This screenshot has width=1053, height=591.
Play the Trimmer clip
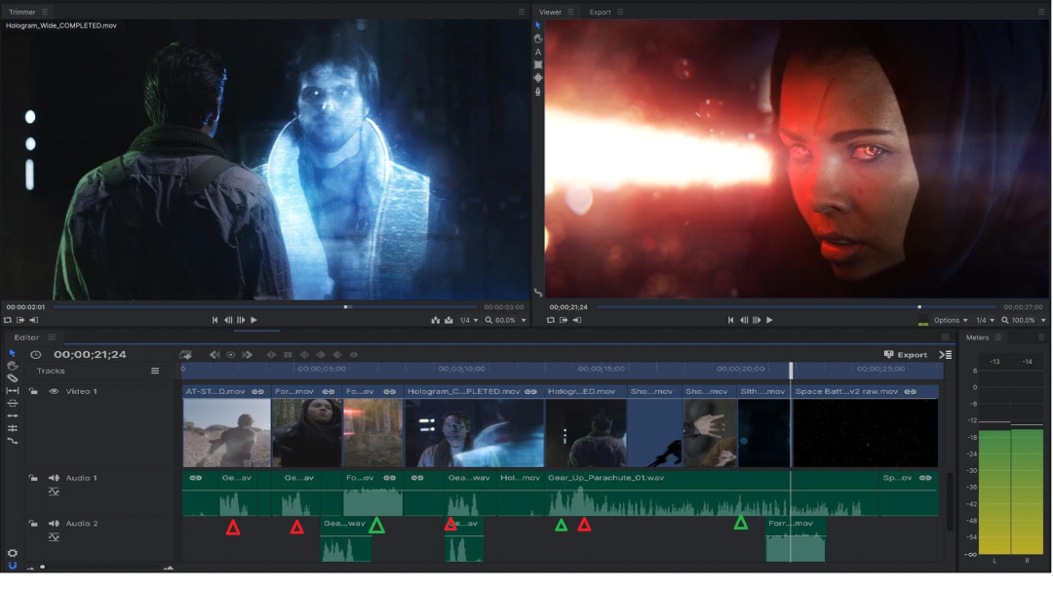click(x=253, y=320)
